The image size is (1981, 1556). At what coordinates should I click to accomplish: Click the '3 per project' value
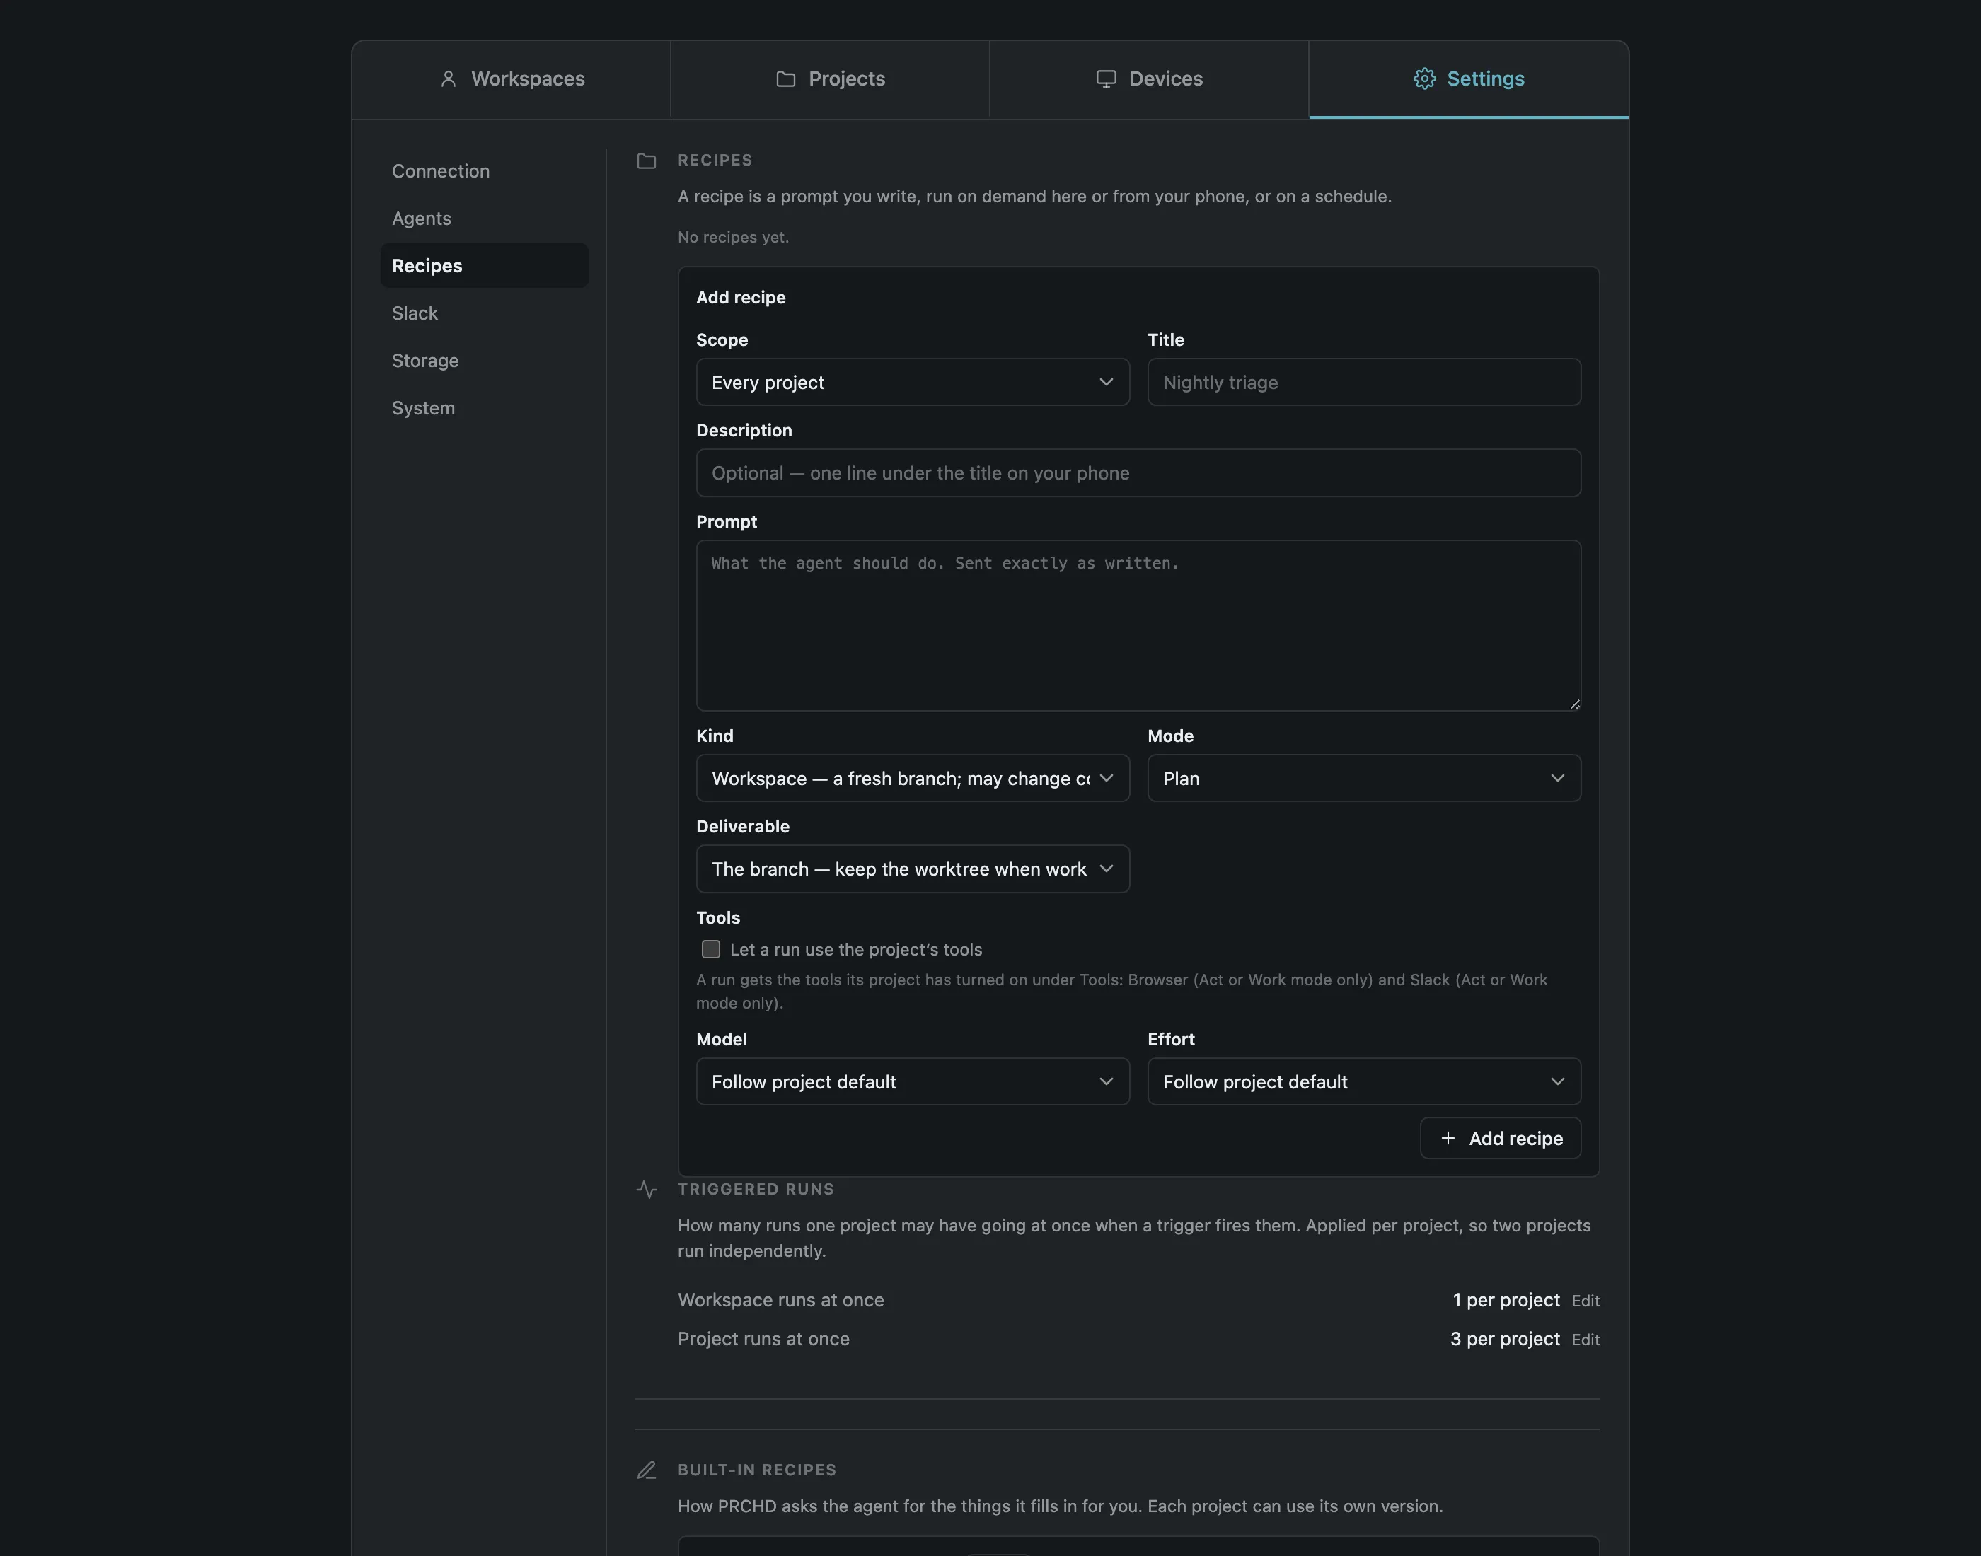1504,1339
